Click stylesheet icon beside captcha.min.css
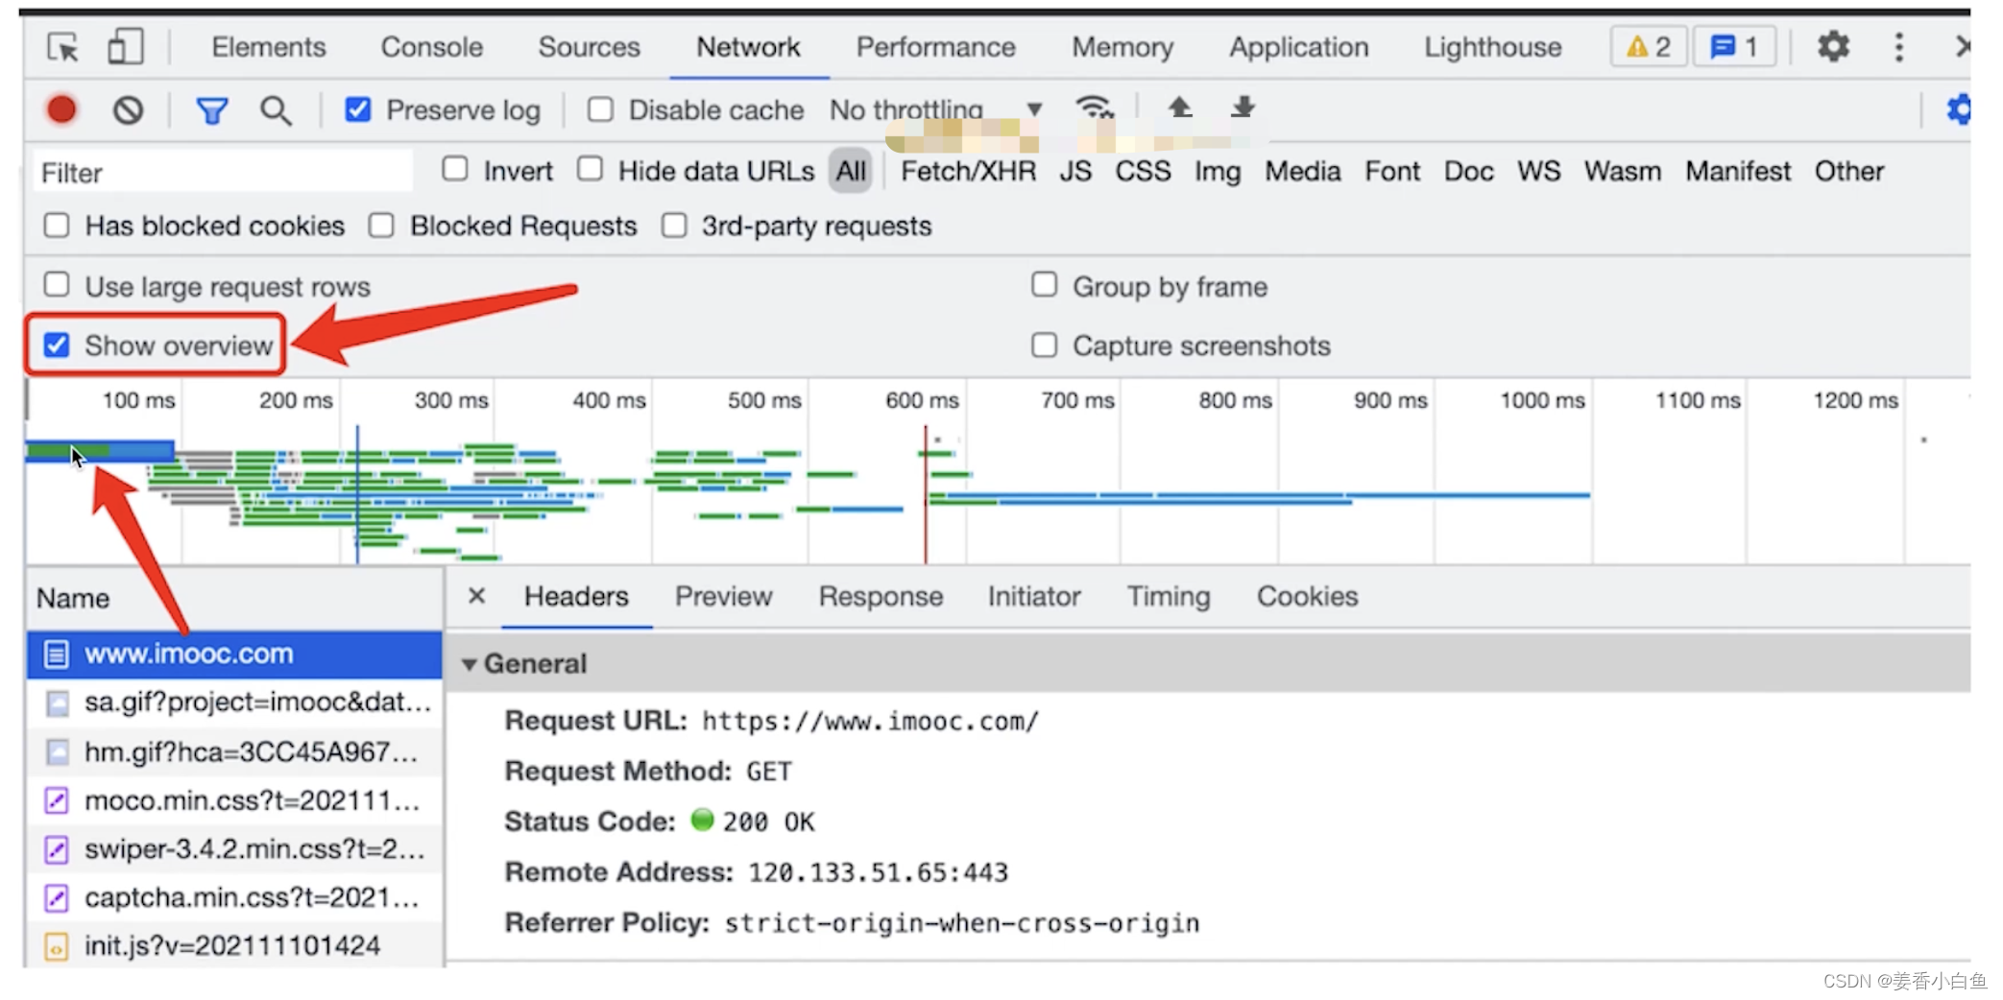The height and width of the screenshot is (1000, 2003). pos(57,898)
